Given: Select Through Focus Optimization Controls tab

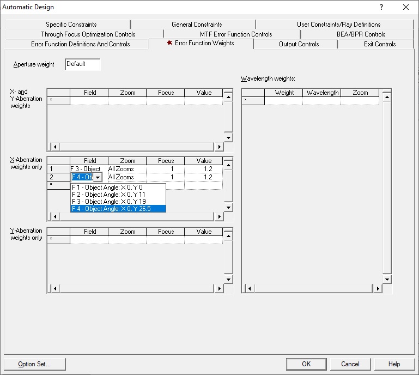Looking at the screenshot, I should pos(88,34).
